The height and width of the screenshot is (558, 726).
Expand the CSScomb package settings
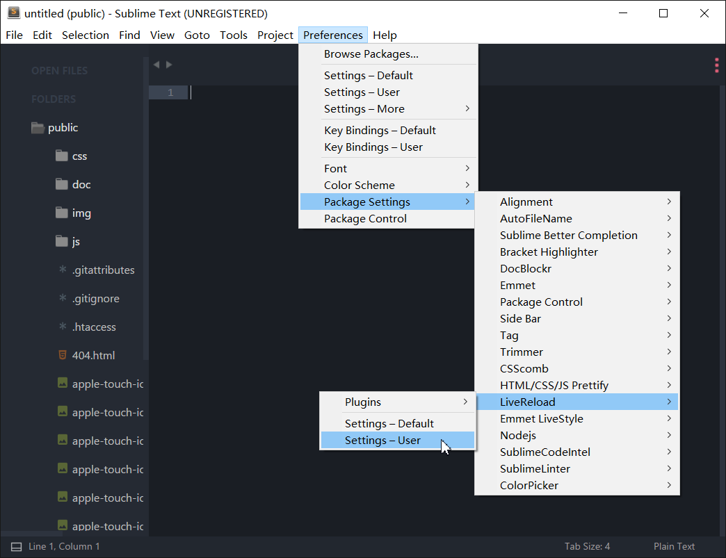pos(577,368)
